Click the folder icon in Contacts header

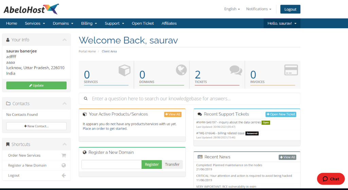[8, 103]
